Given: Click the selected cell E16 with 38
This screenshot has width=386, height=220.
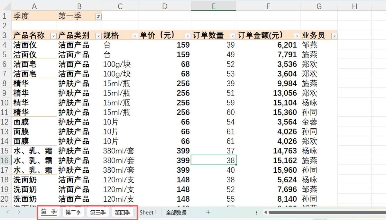Looking at the screenshot, I should pos(214,160).
